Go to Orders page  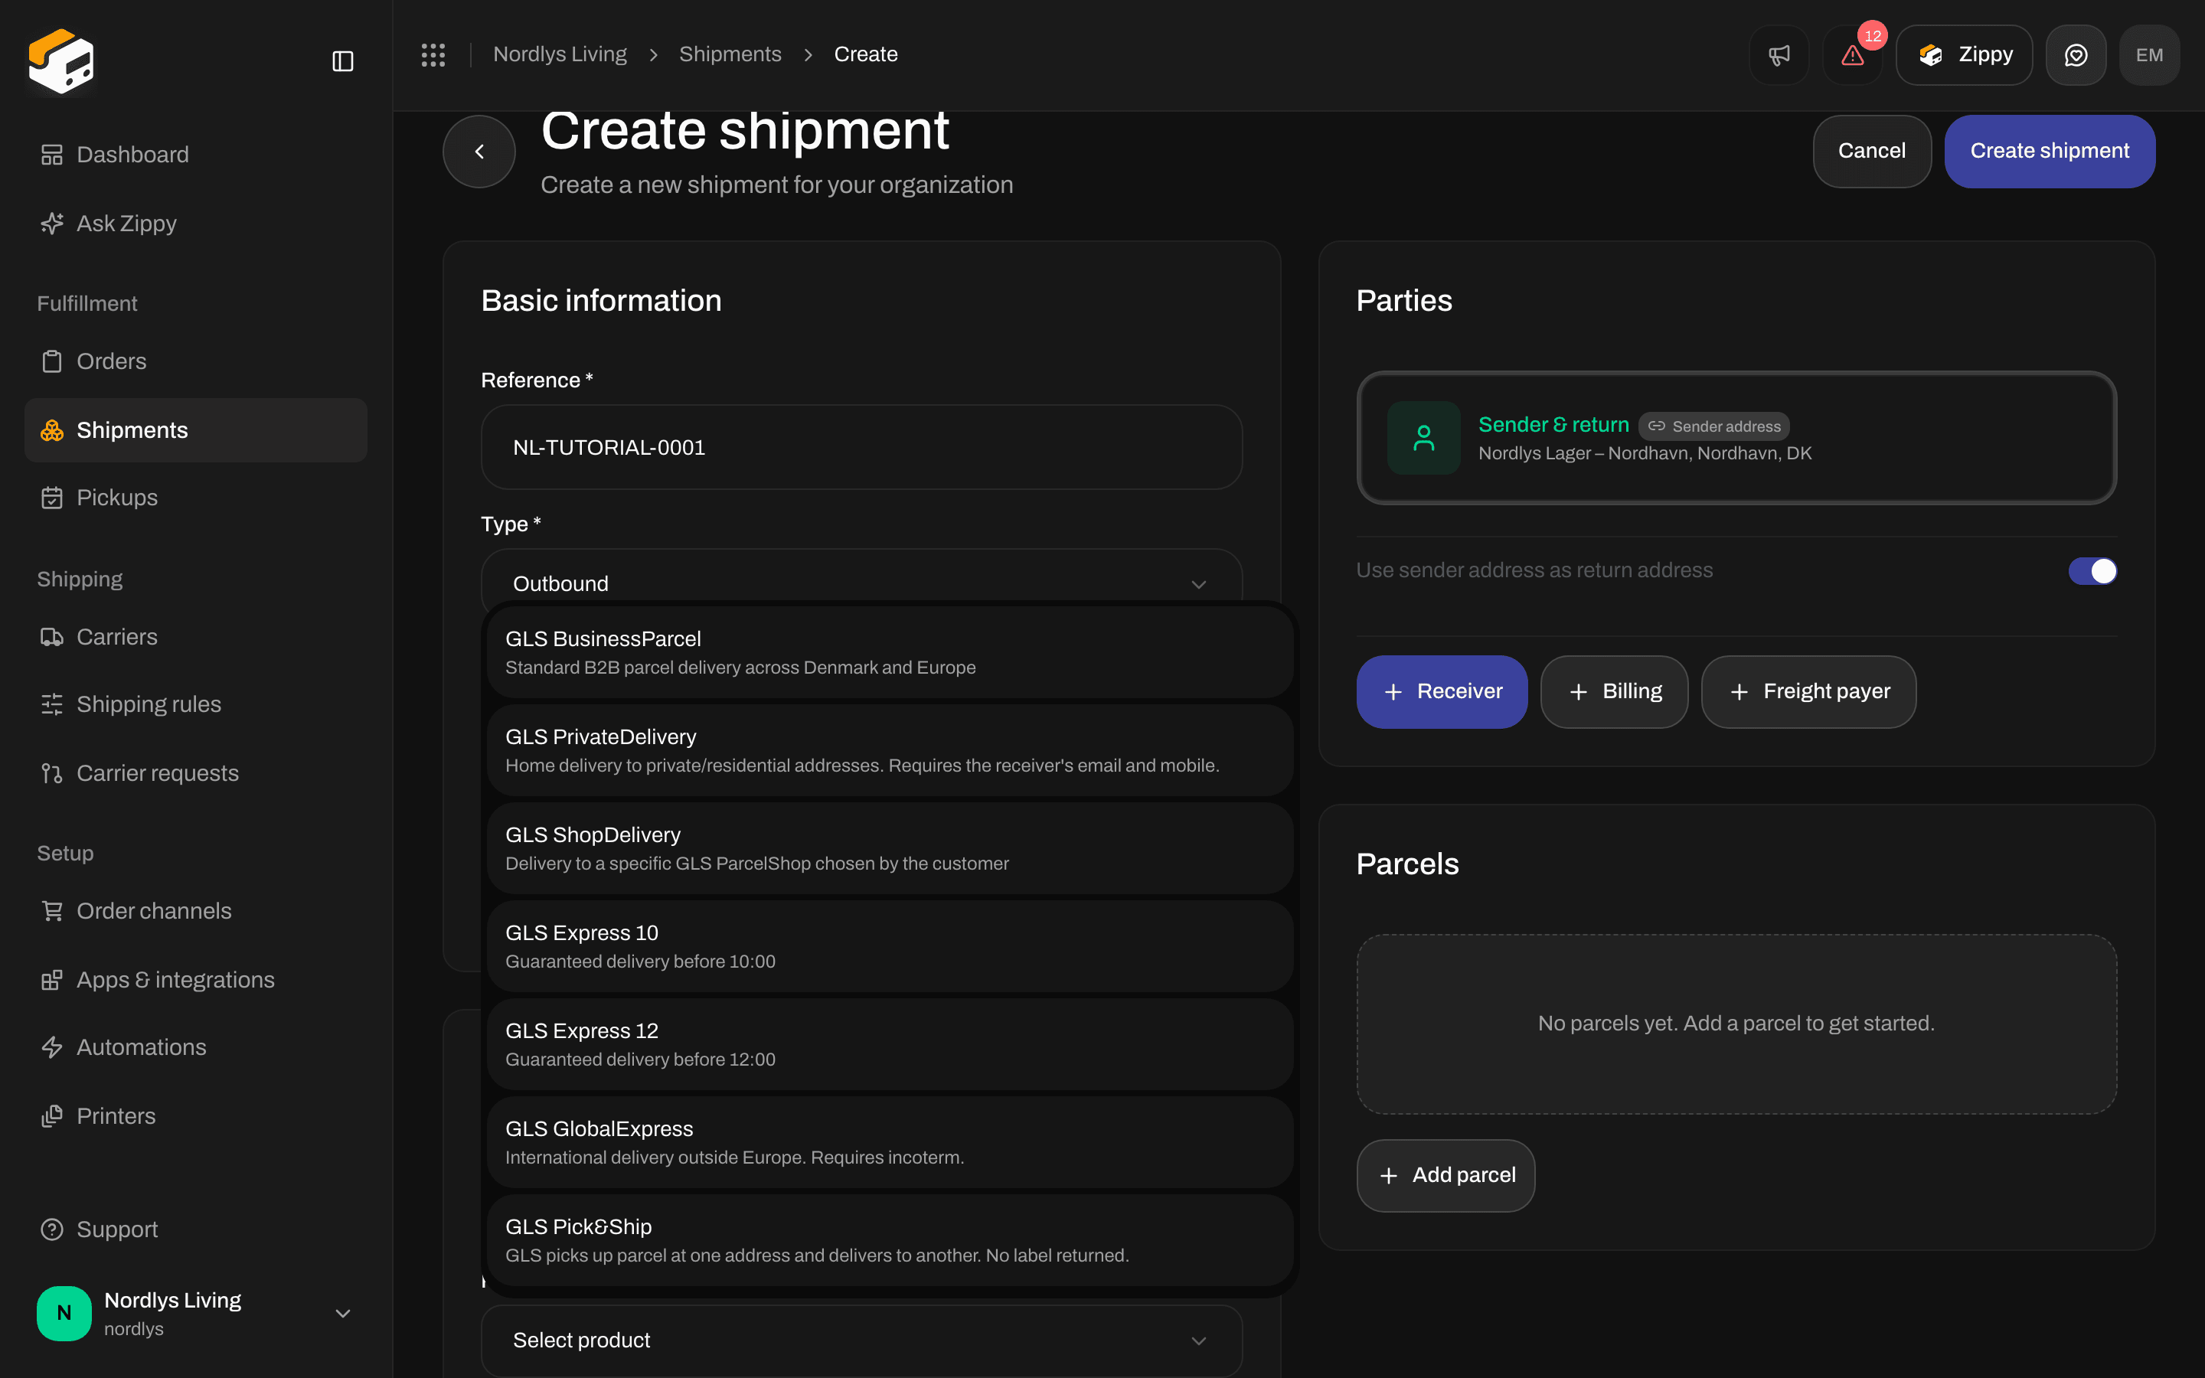[x=196, y=361]
